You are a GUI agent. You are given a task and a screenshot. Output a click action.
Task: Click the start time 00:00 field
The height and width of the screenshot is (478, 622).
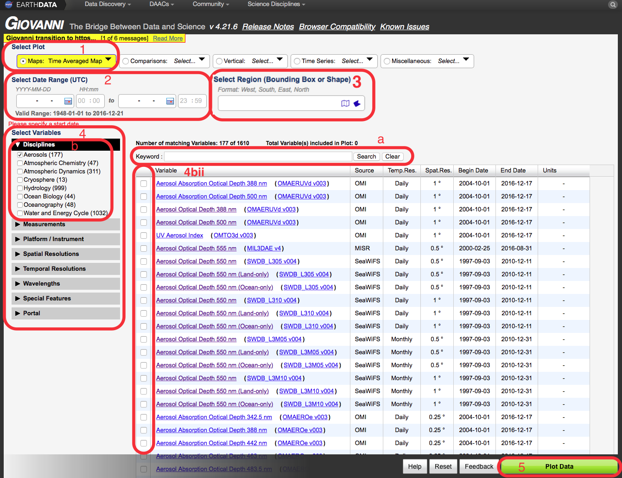click(x=90, y=101)
